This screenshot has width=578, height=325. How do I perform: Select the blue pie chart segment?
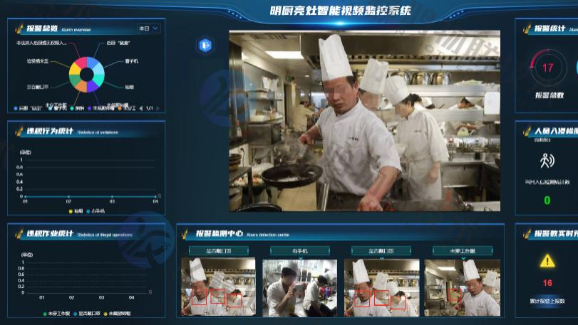(92, 61)
